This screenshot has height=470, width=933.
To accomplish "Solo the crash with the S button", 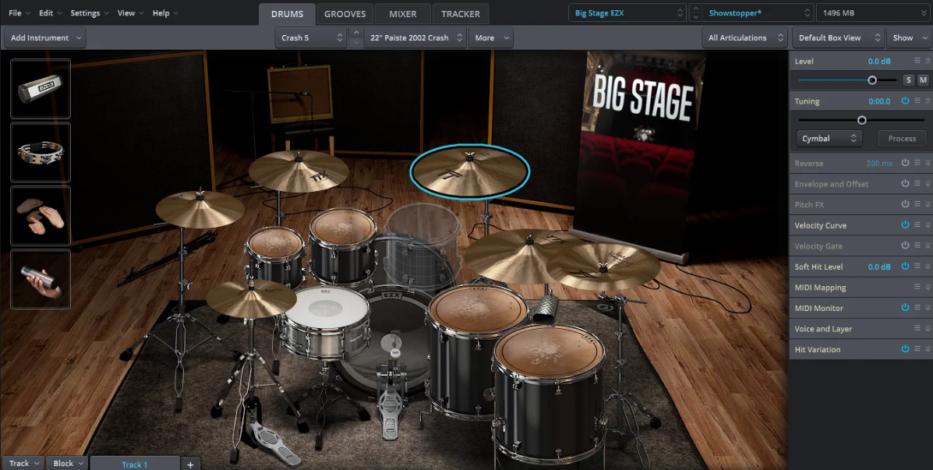I will click(x=907, y=80).
